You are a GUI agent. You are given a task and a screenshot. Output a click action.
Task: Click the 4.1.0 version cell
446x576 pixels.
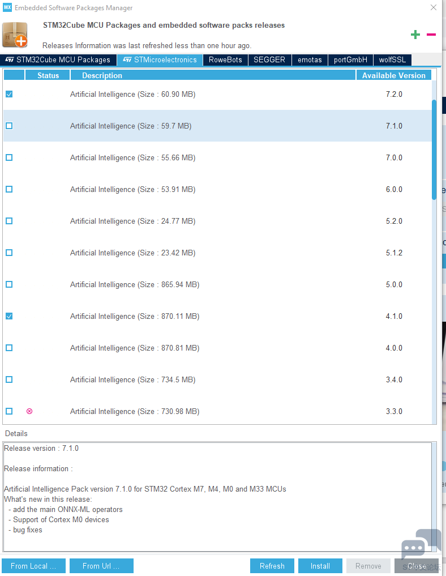[394, 316]
